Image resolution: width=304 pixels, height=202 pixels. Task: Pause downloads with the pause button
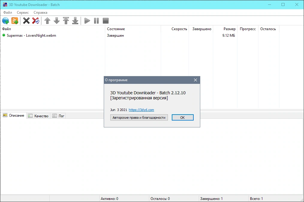click(x=96, y=21)
